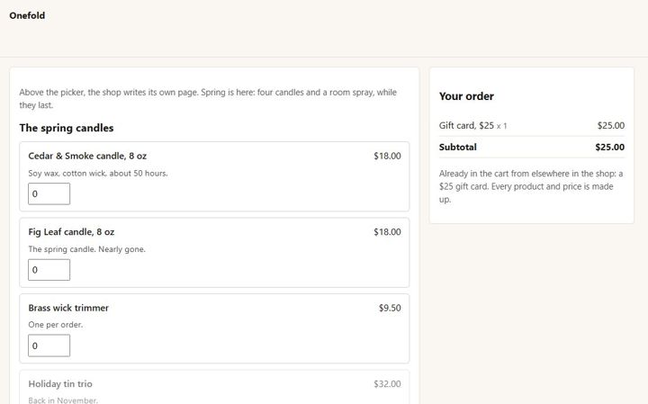Screen dimensions: 648x404
Task: Click "The spring candles" section heading
Action: pos(66,128)
